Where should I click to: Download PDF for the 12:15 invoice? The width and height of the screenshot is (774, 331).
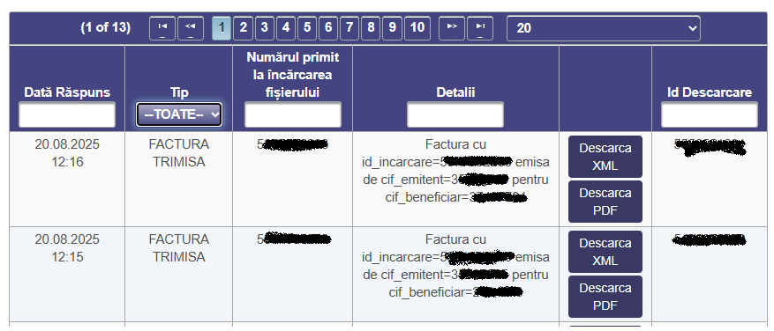[x=605, y=297]
